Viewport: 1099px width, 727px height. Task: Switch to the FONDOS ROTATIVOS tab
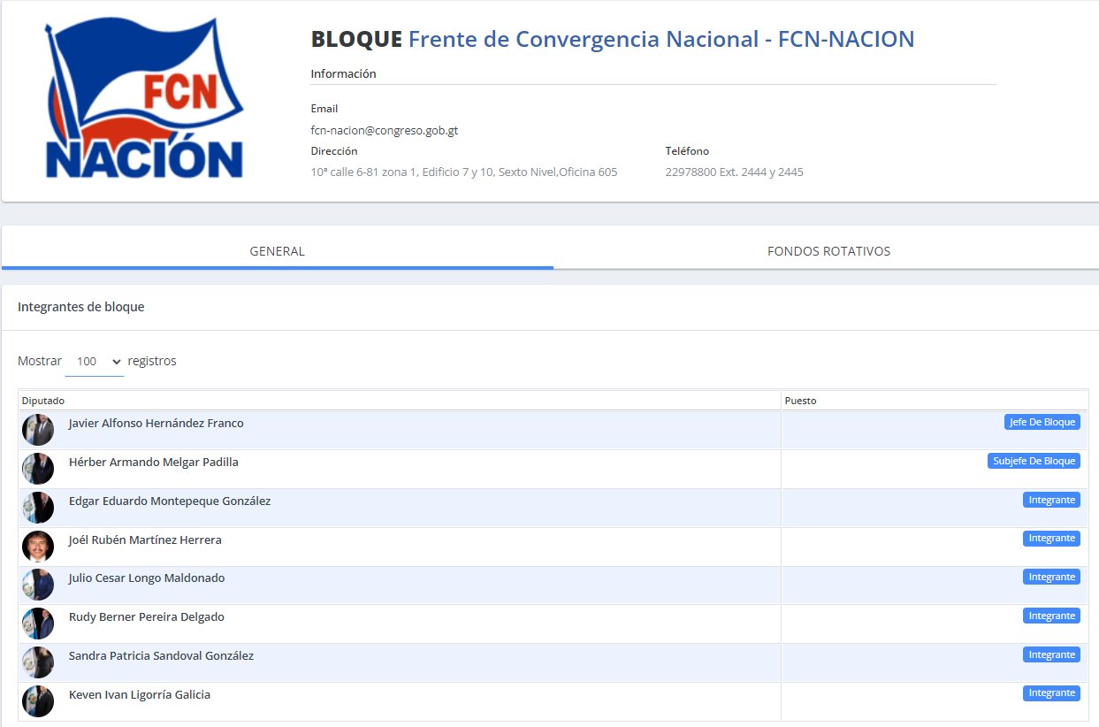tap(828, 251)
